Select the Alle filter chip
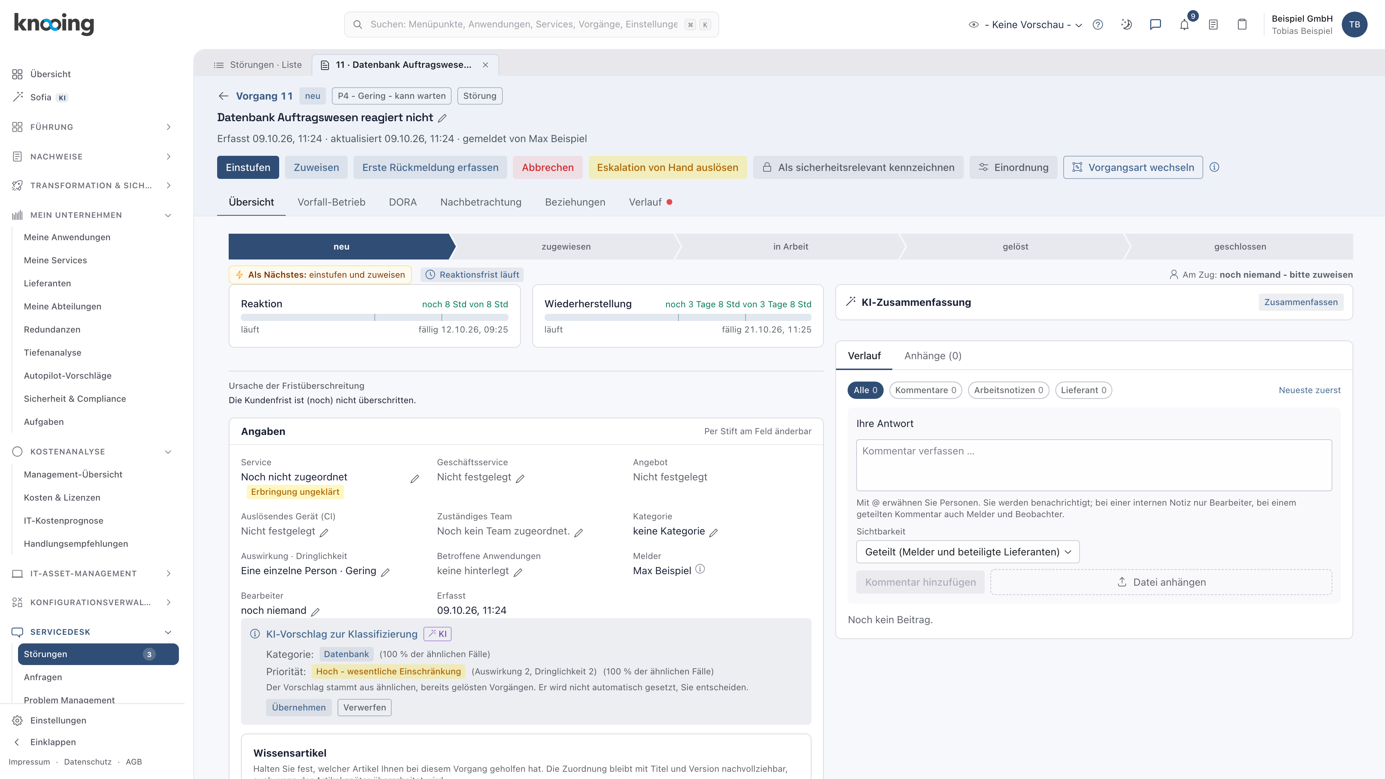 click(x=865, y=390)
